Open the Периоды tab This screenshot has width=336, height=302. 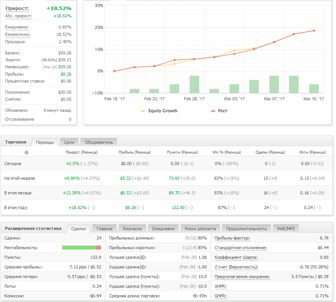(45, 143)
